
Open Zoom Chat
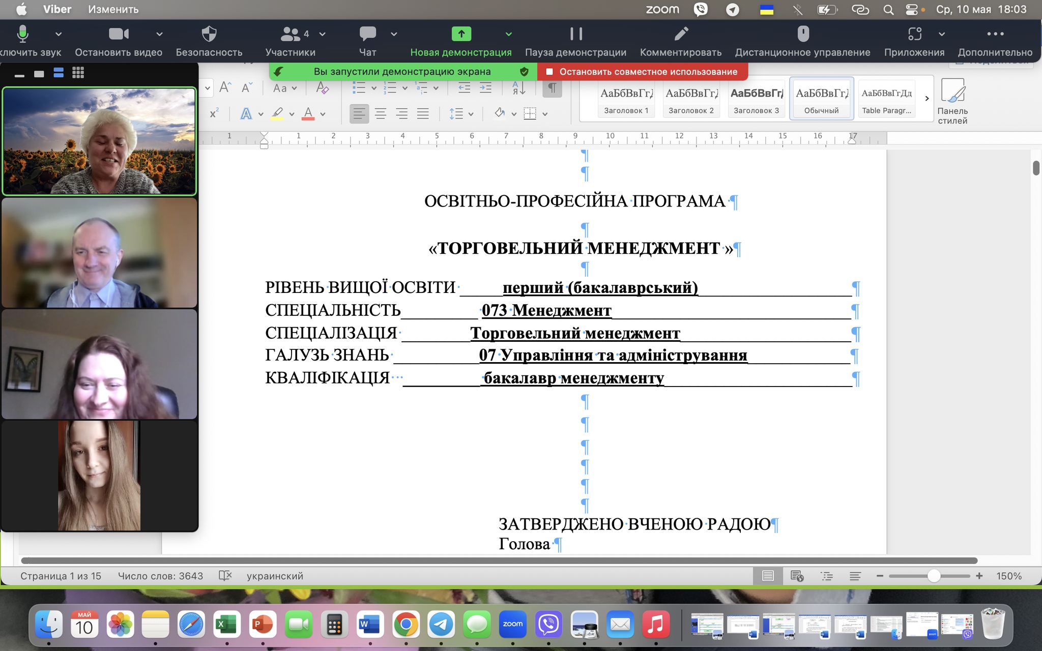click(367, 41)
